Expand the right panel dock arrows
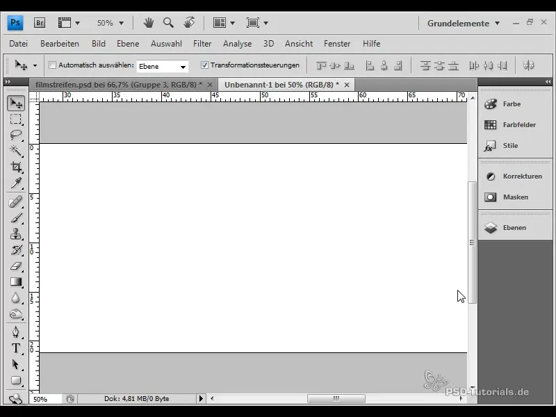556x417 pixels. point(548,81)
